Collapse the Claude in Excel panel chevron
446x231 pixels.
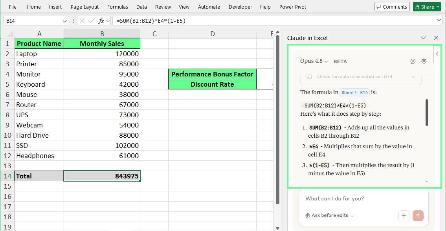(x=423, y=38)
